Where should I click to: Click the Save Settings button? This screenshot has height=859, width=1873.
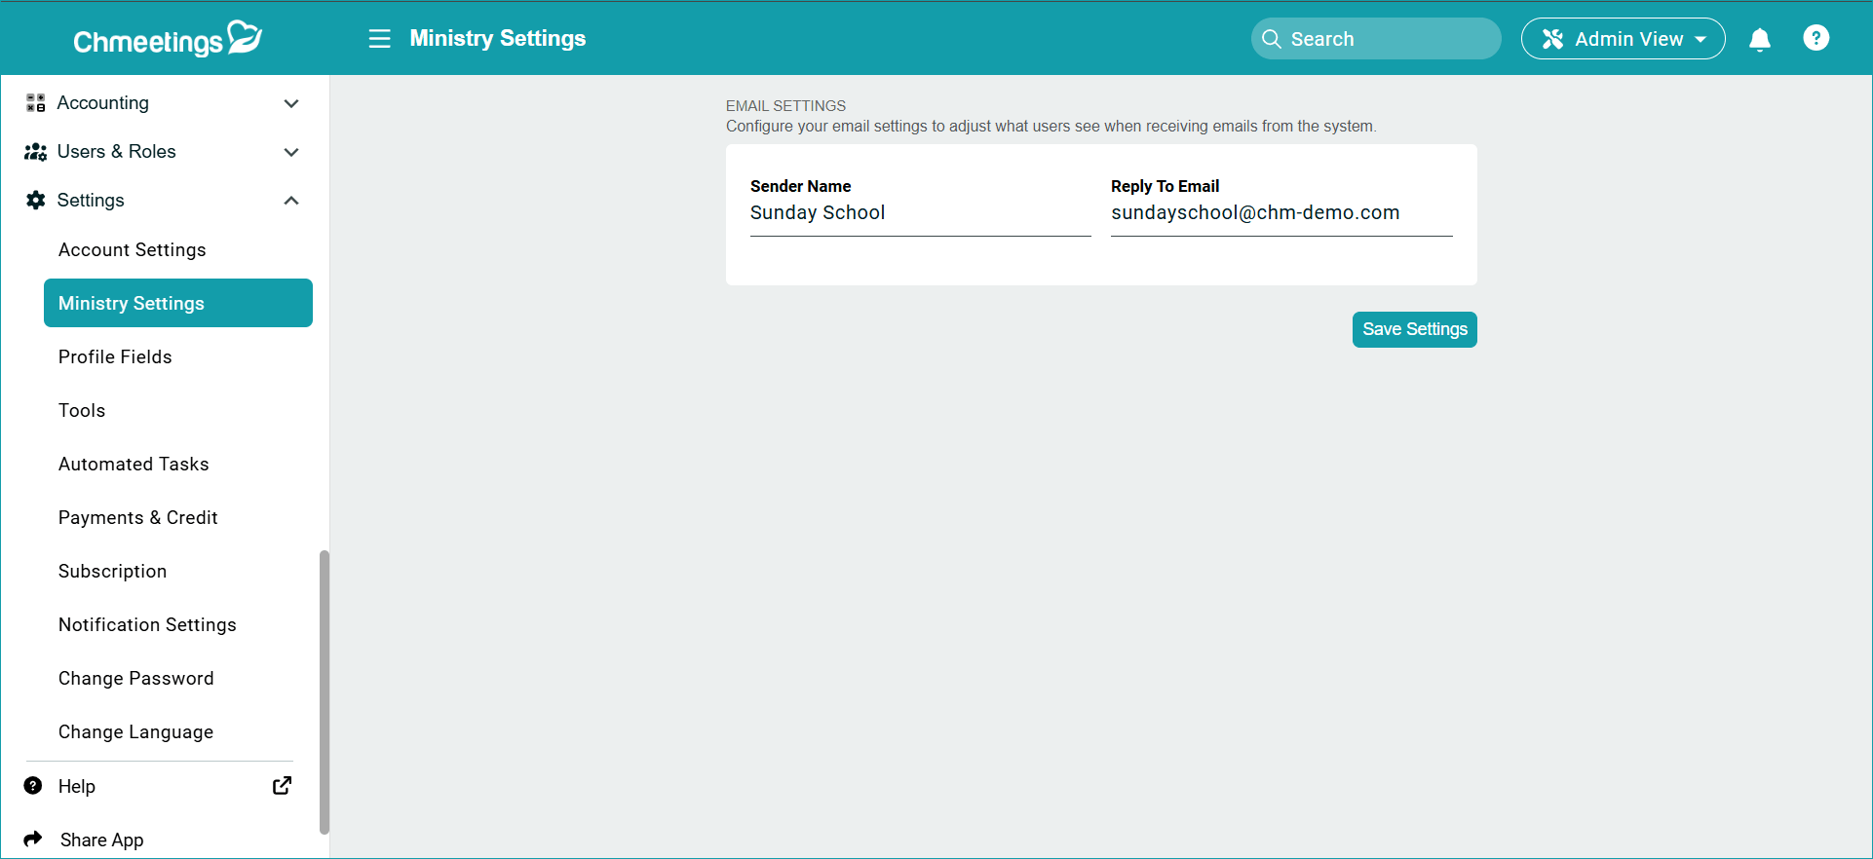click(1414, 329)
